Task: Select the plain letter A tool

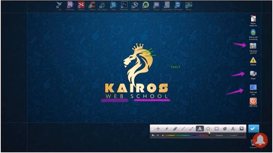Action: pyautogui.click(x=233, y=129)
